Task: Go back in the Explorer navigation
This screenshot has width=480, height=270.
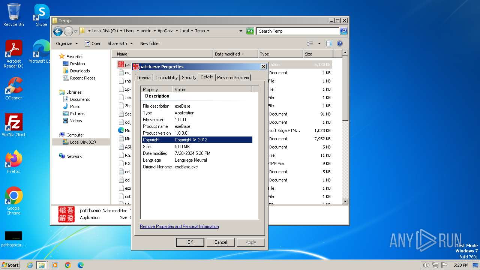Action: [58, 31]
